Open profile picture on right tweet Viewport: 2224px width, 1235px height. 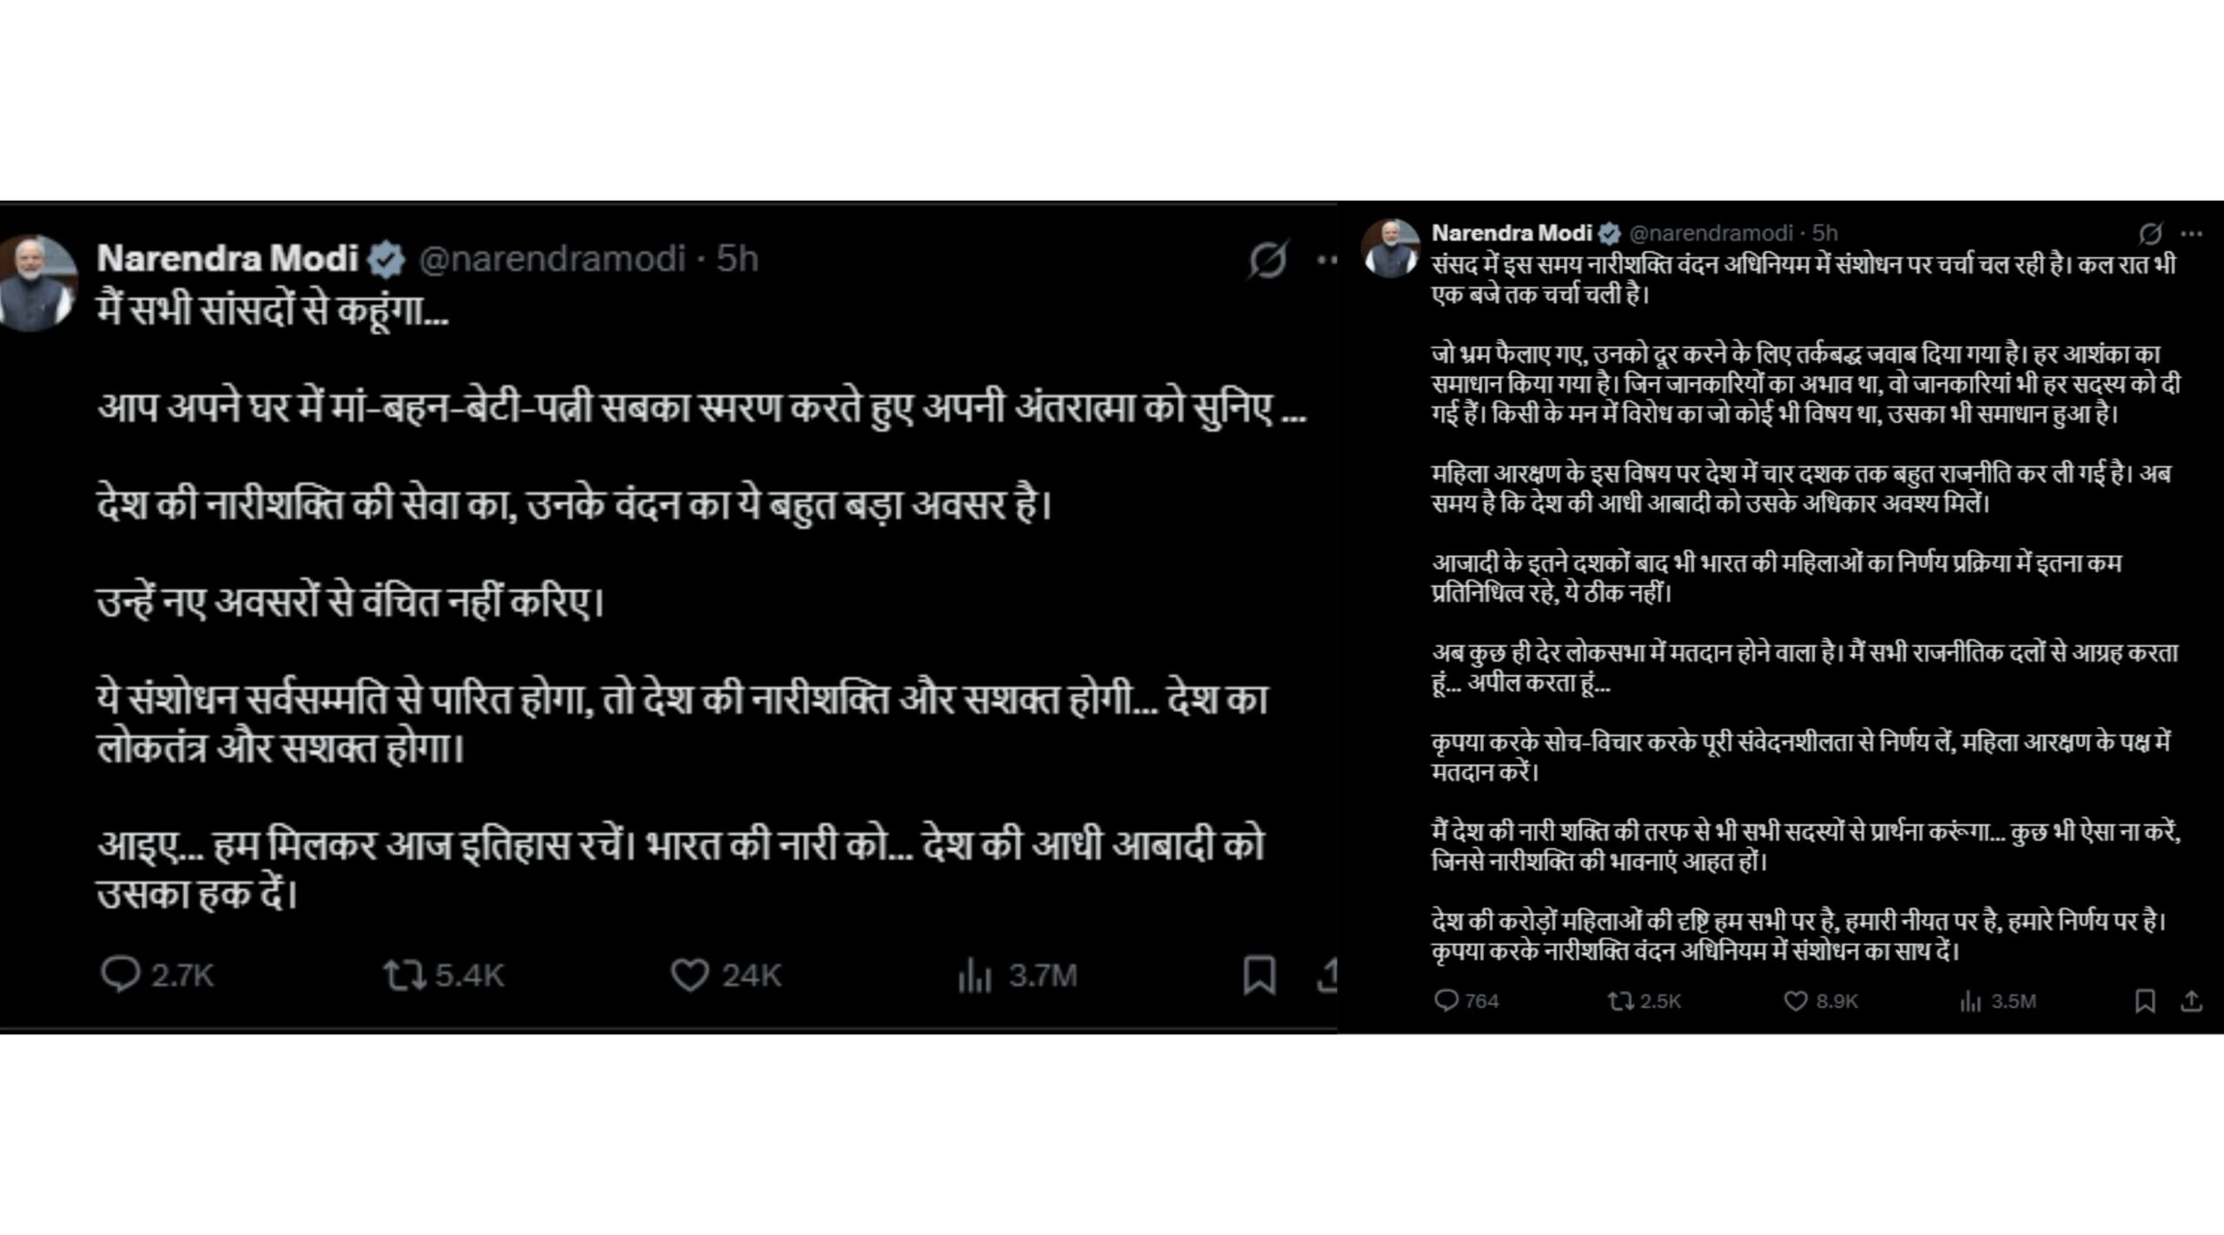(x=1391, y=248)
